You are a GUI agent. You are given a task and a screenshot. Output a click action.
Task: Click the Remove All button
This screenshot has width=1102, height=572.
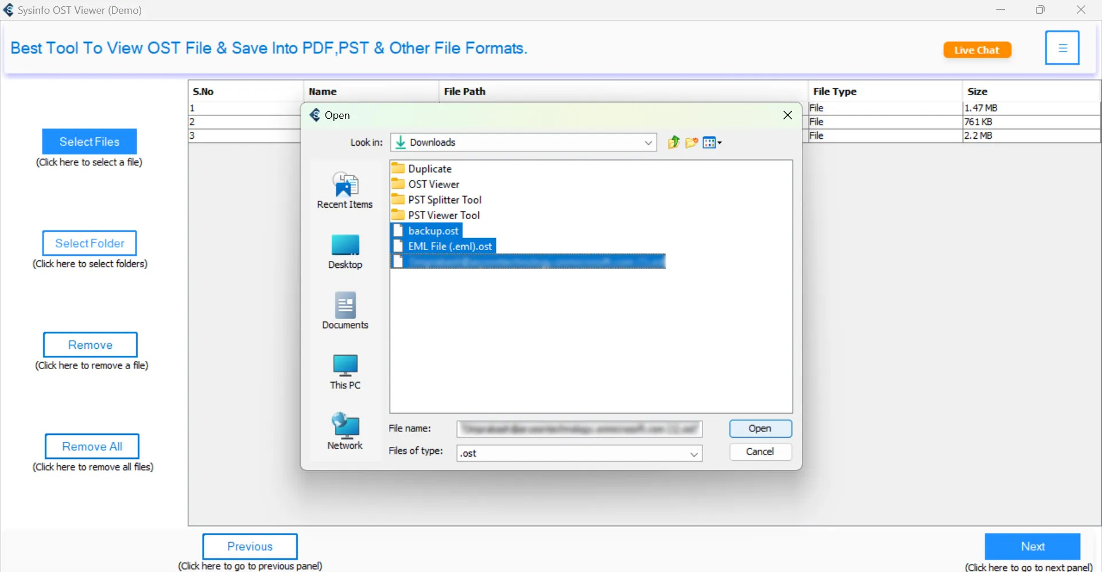coord(92,446)
